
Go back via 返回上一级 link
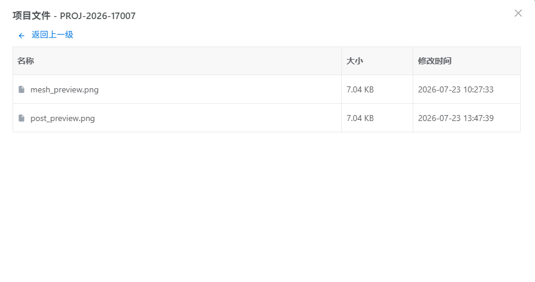(46, 35)
